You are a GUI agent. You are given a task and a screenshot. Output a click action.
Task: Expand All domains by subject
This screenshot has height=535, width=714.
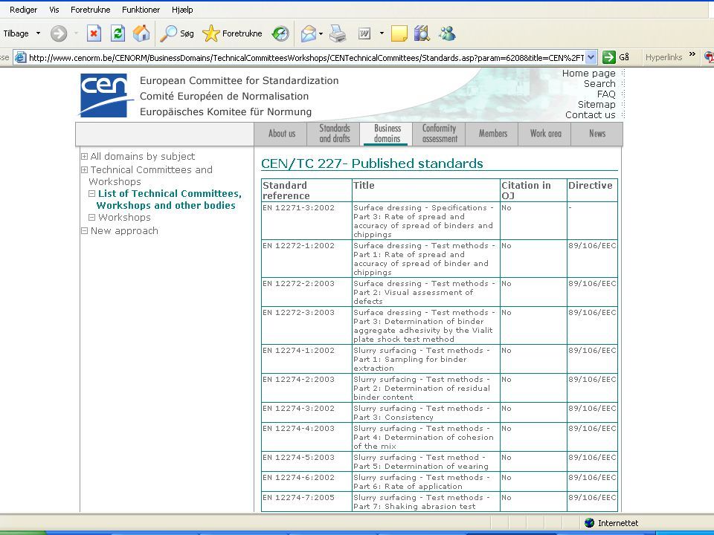coord(84,157)
